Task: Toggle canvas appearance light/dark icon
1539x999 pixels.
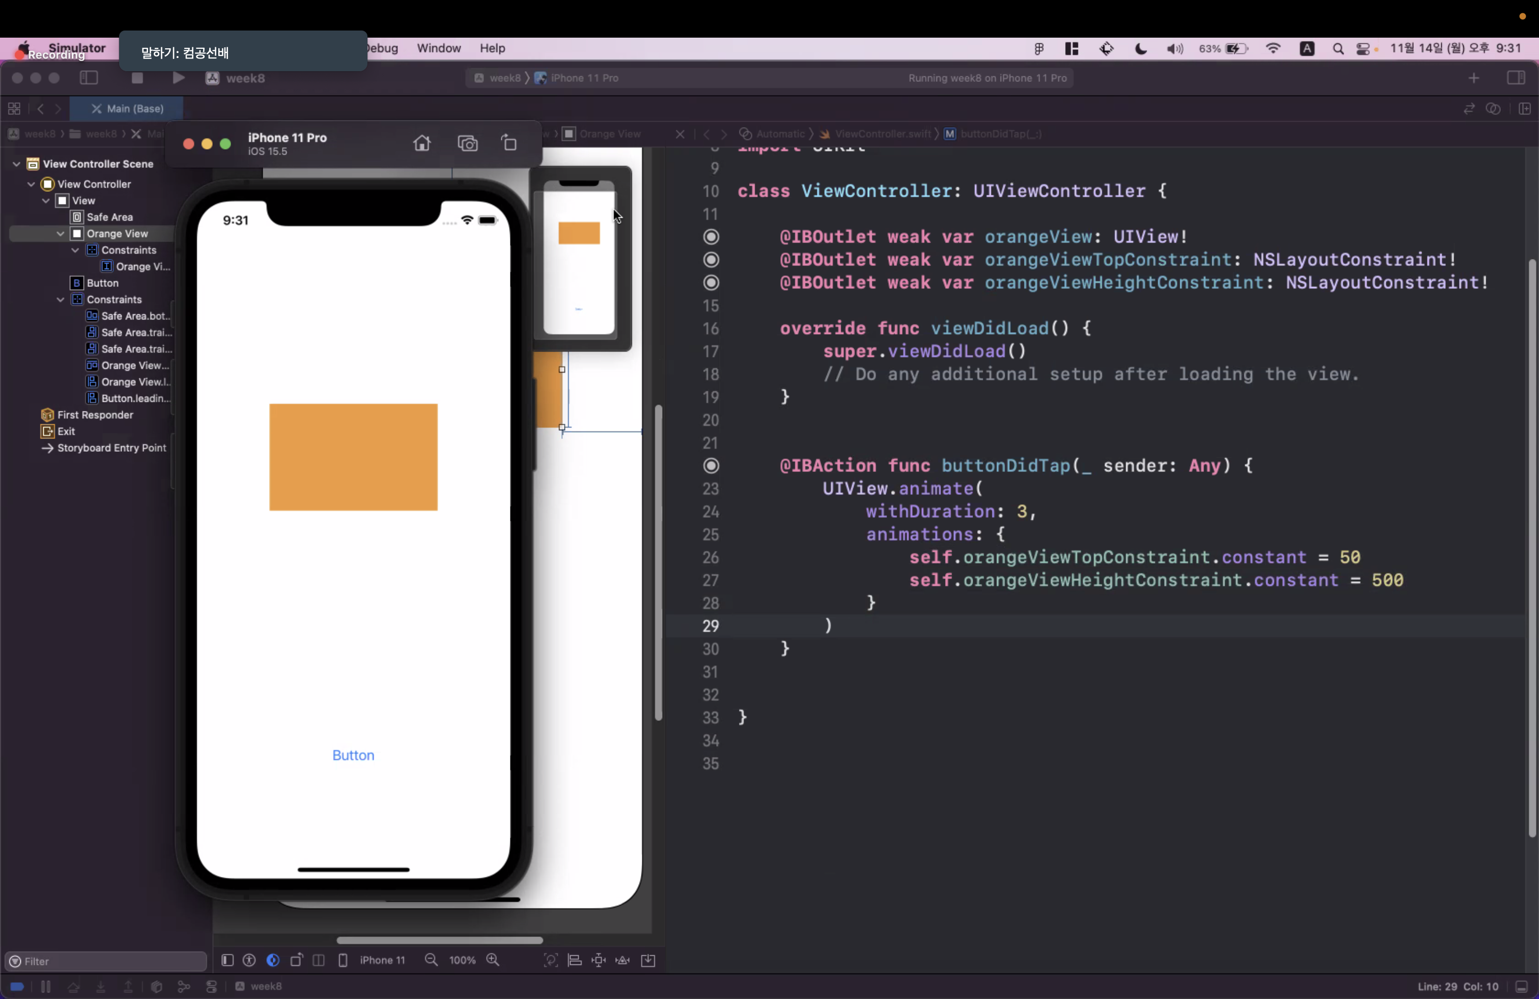Action: click(273, 960)
